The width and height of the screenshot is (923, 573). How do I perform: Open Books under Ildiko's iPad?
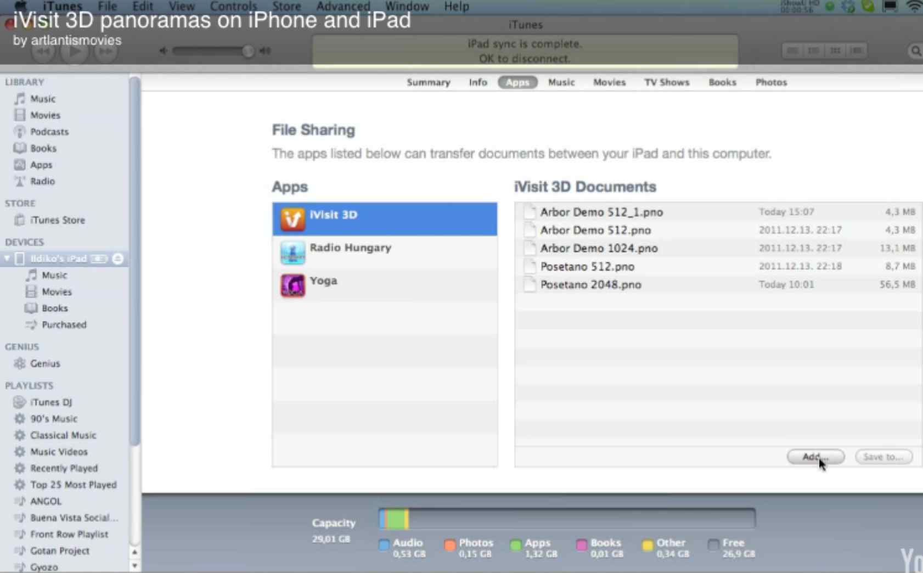[55, 308]
